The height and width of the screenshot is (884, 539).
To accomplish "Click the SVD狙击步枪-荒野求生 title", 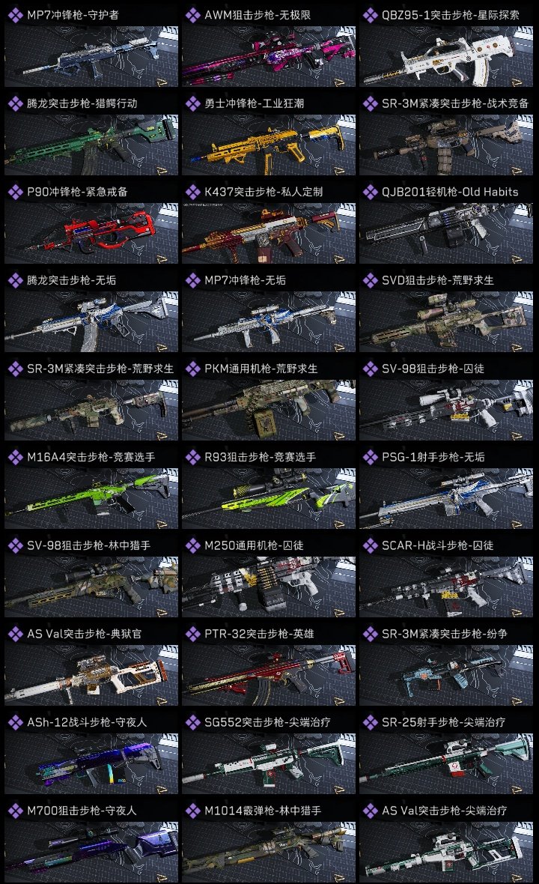I will pos(438,280).
